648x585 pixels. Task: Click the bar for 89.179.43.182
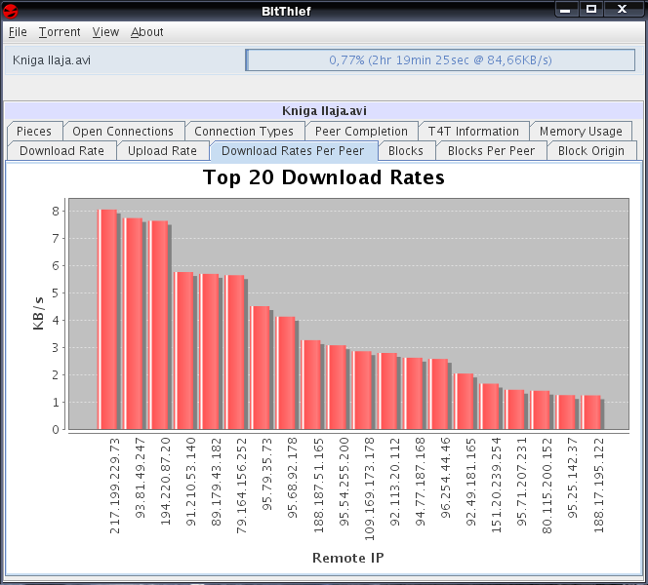coord(209,352)
